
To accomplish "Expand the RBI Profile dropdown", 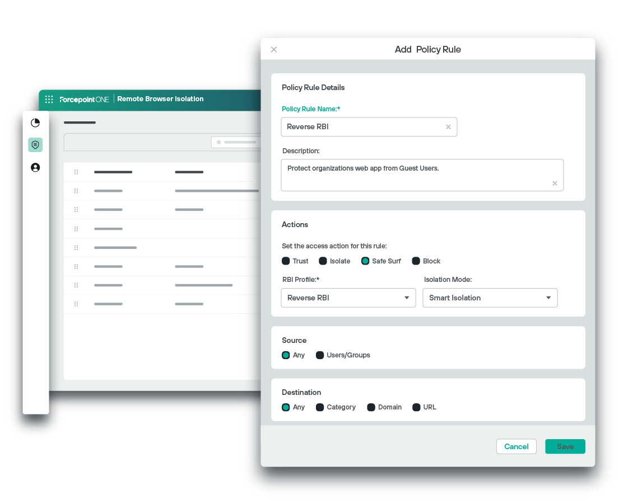I will 348,298.
